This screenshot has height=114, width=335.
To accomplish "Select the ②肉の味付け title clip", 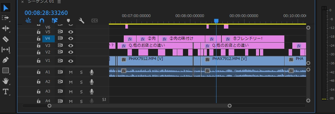I will coord(182,39).
